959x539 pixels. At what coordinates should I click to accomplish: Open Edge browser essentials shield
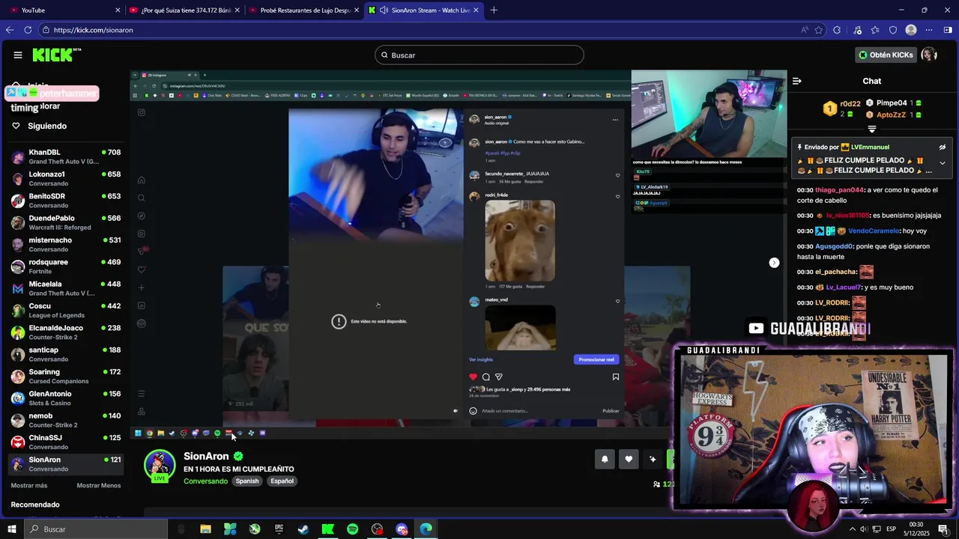click(893, 30)
